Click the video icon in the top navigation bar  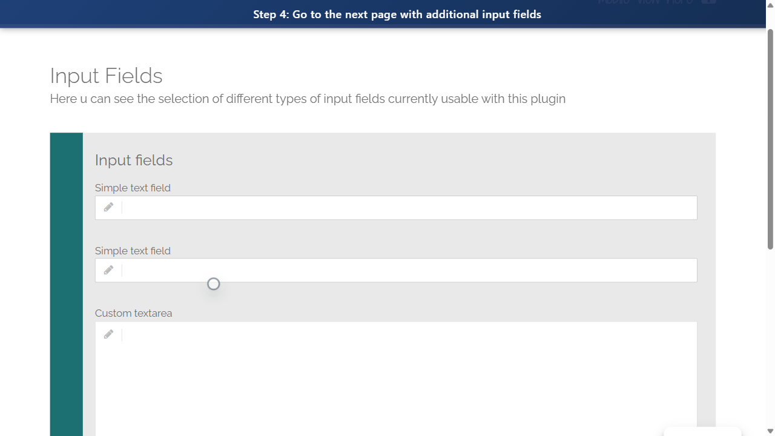click(707, 2)
